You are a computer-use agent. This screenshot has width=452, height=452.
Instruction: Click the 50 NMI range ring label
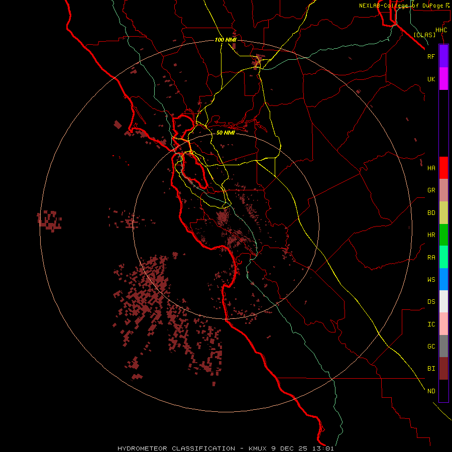(225, 133)
